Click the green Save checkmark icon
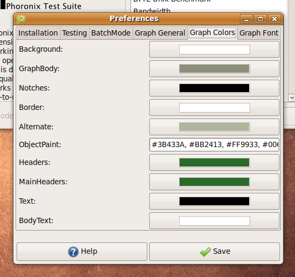Viewport: 295px width, 277px height. point(205,252)
